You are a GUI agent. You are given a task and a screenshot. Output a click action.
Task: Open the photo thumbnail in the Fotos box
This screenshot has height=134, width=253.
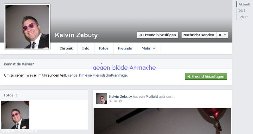[x=15, y=115]
